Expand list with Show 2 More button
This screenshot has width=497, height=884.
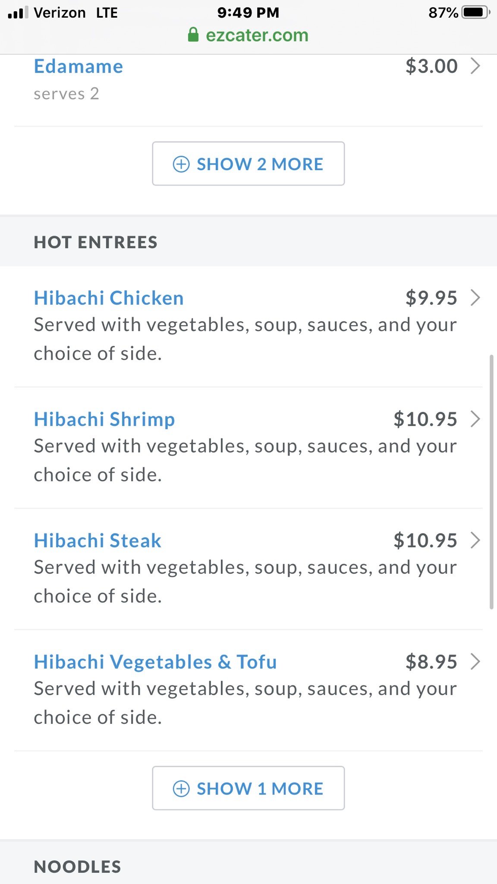(248, 164)
